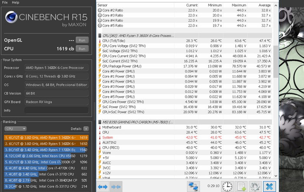This screenshot has height=192, width=304.
Task: Select Xeon X5650 ranking entry
Action: point(46,156)
